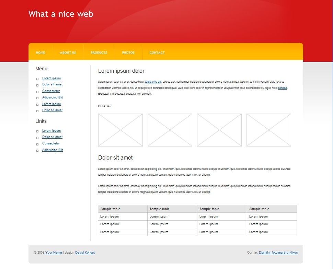Follow the 'adipisicing elit' link in paragraph
The width and height of the screenshot is (333, 269).
coord(153,82)
